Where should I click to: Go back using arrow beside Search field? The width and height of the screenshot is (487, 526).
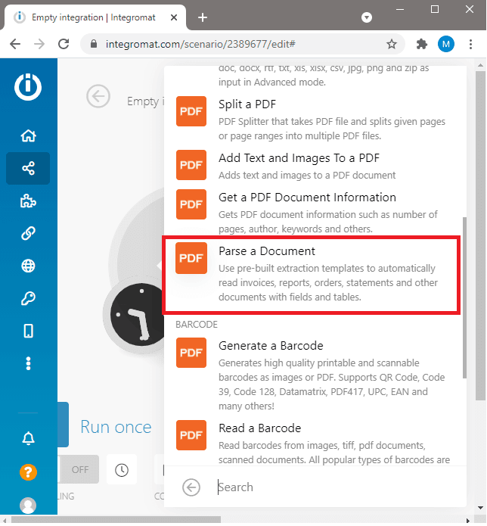192,487
